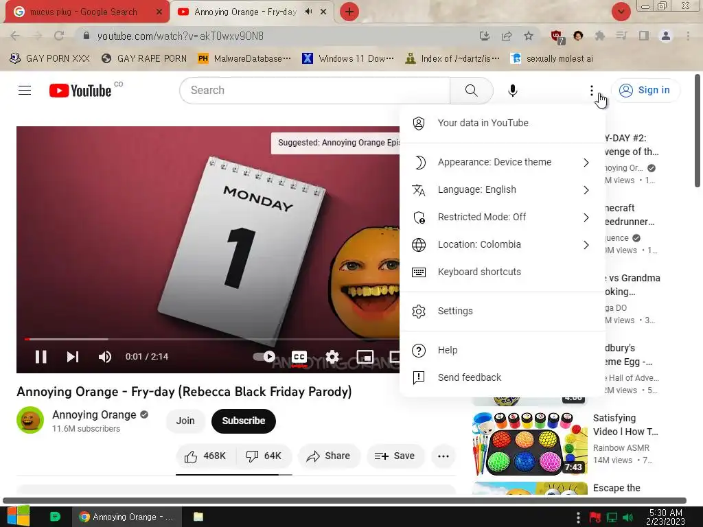Click the taskbar volume icon
Image resolution: width=703 pixels, height=527 pixels.
628,517
